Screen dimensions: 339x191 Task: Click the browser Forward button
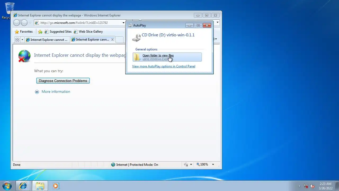[24, 23]
